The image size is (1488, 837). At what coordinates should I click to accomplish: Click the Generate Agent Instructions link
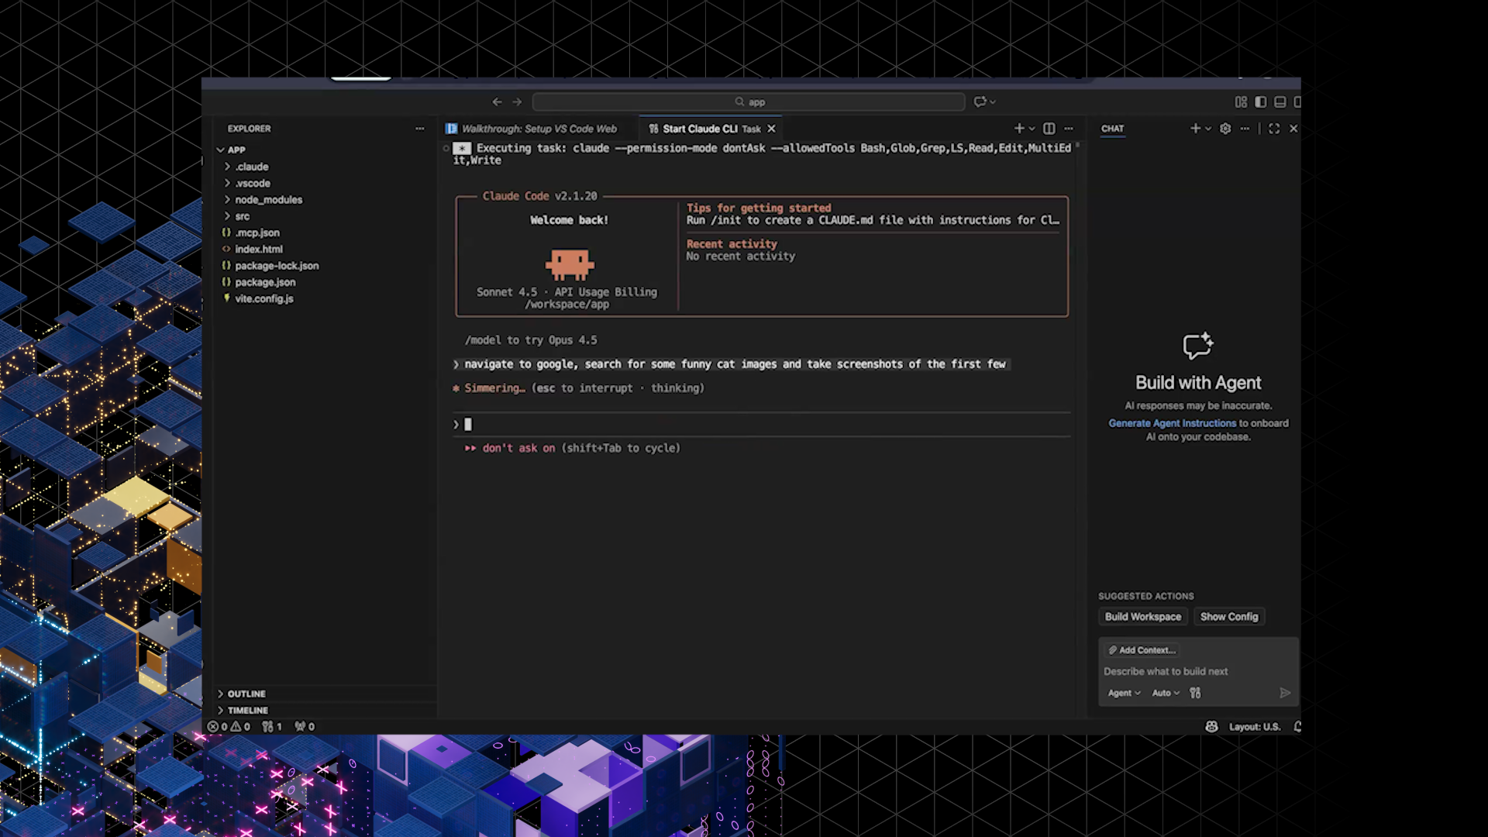pos(1172,423)
